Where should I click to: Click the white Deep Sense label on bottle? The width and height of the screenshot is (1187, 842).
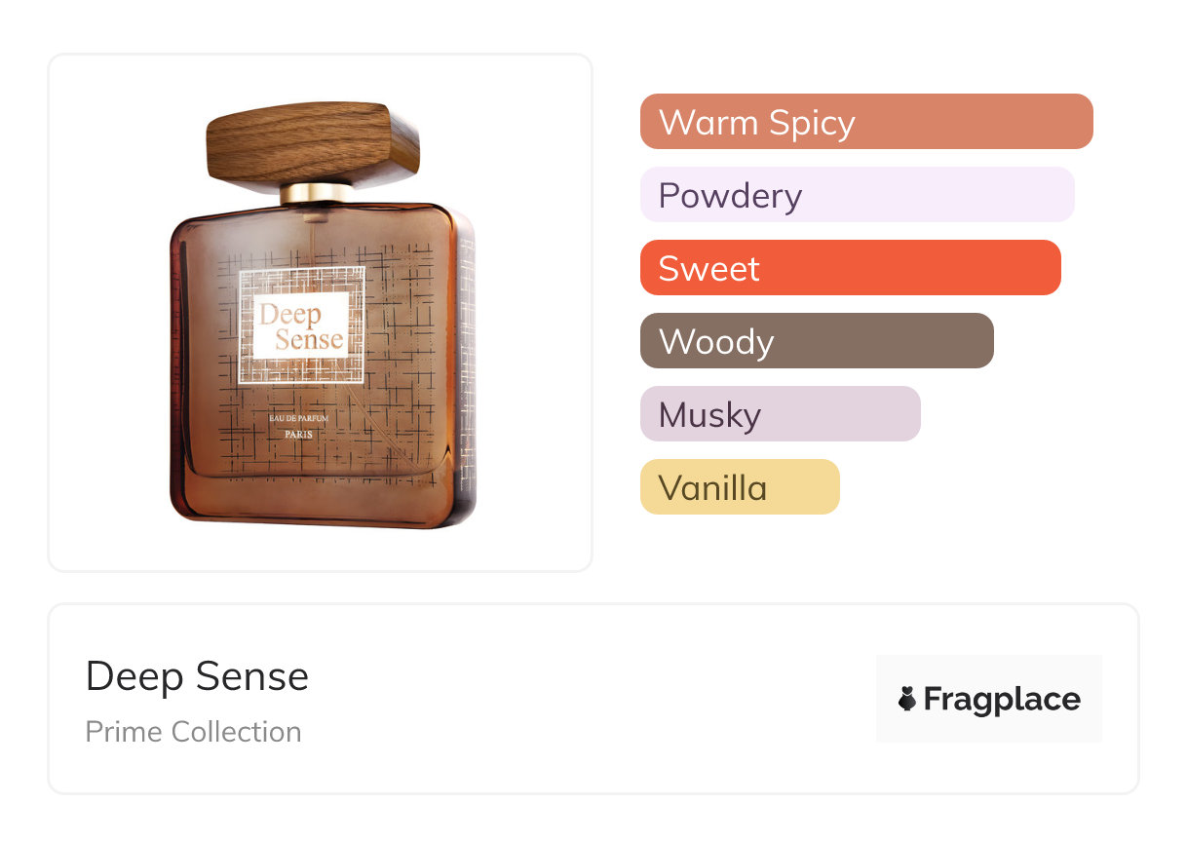(302, 327)
